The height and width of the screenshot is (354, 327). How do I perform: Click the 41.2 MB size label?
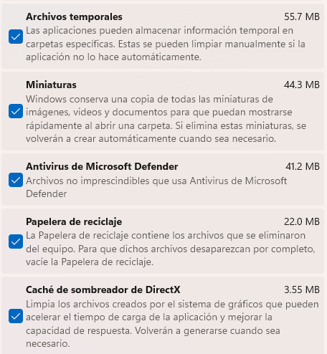click(303, 166)
